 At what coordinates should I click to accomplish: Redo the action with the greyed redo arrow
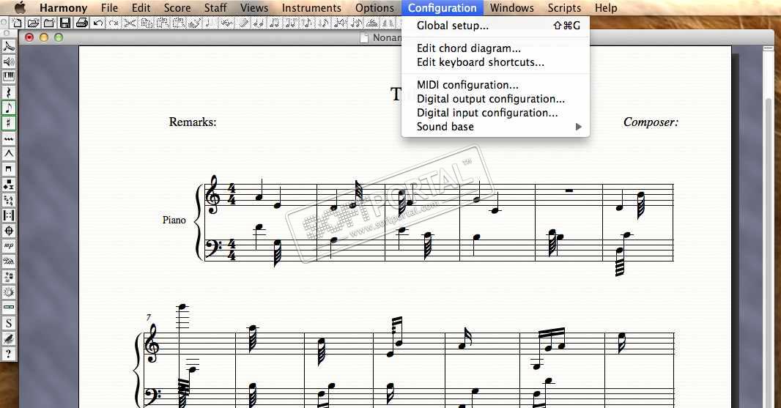coord(114,23)
